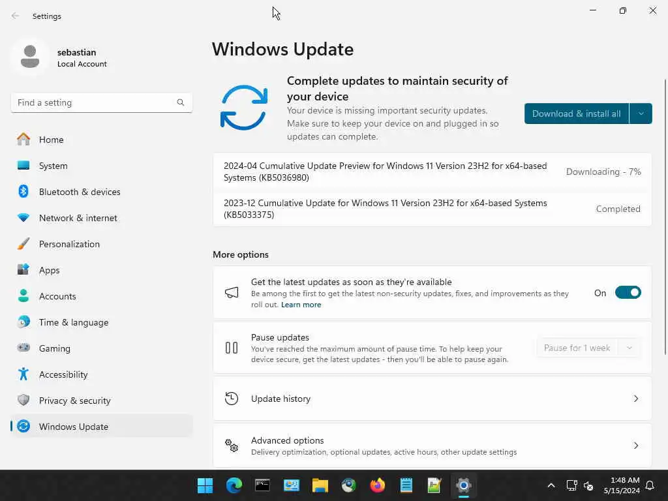The width and height of the screenshot is (668, 501).
Task: Click the notepad++ style green pencil taskbar icon
Action: point(434,485)
